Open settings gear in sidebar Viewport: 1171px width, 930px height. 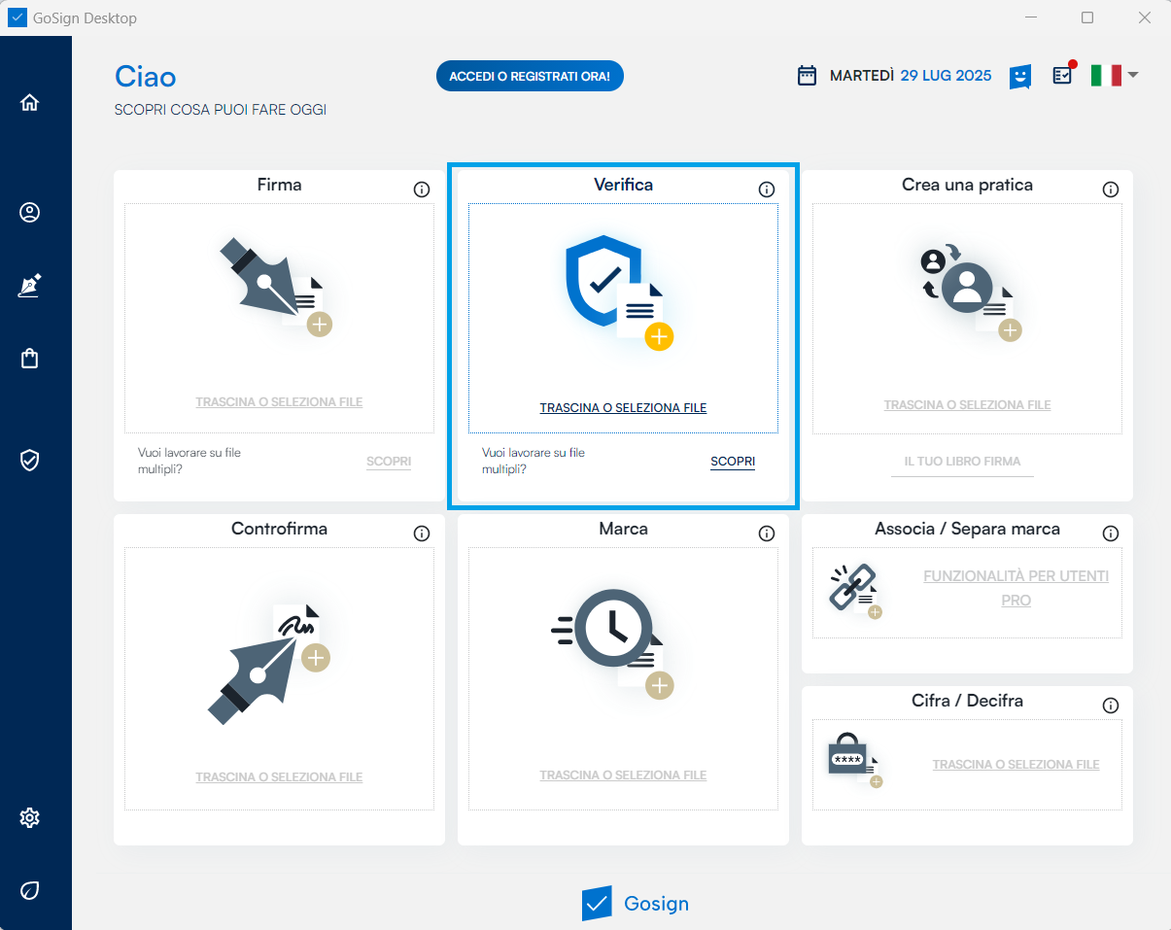pyautogui.click(x=30, y=817)
